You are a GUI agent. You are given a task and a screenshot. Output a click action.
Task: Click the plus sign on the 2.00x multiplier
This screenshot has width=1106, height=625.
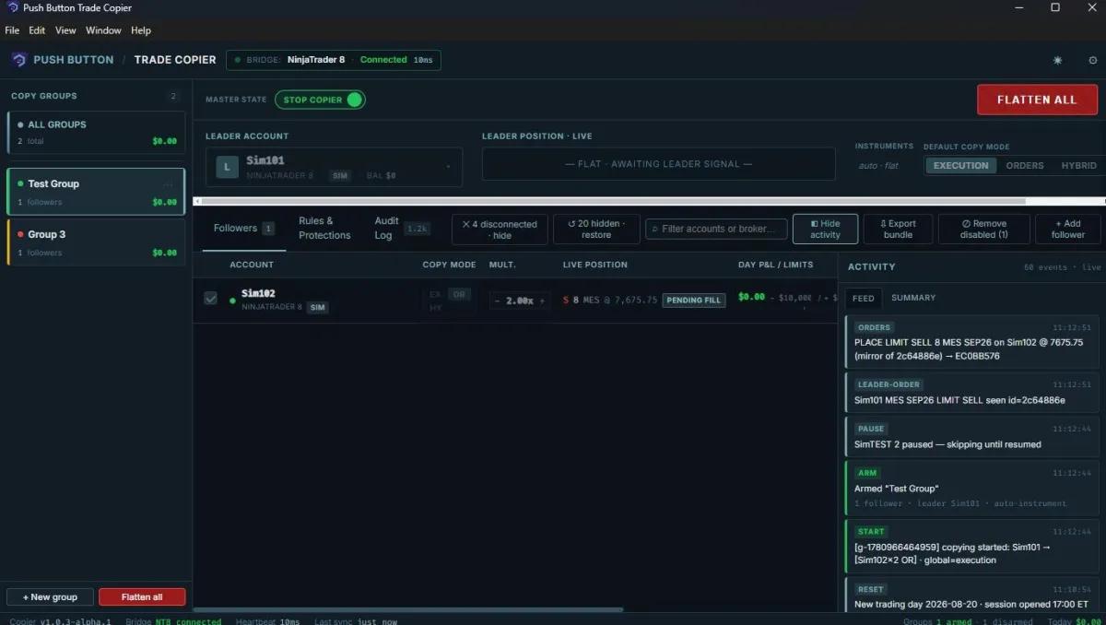coord(542,301)
